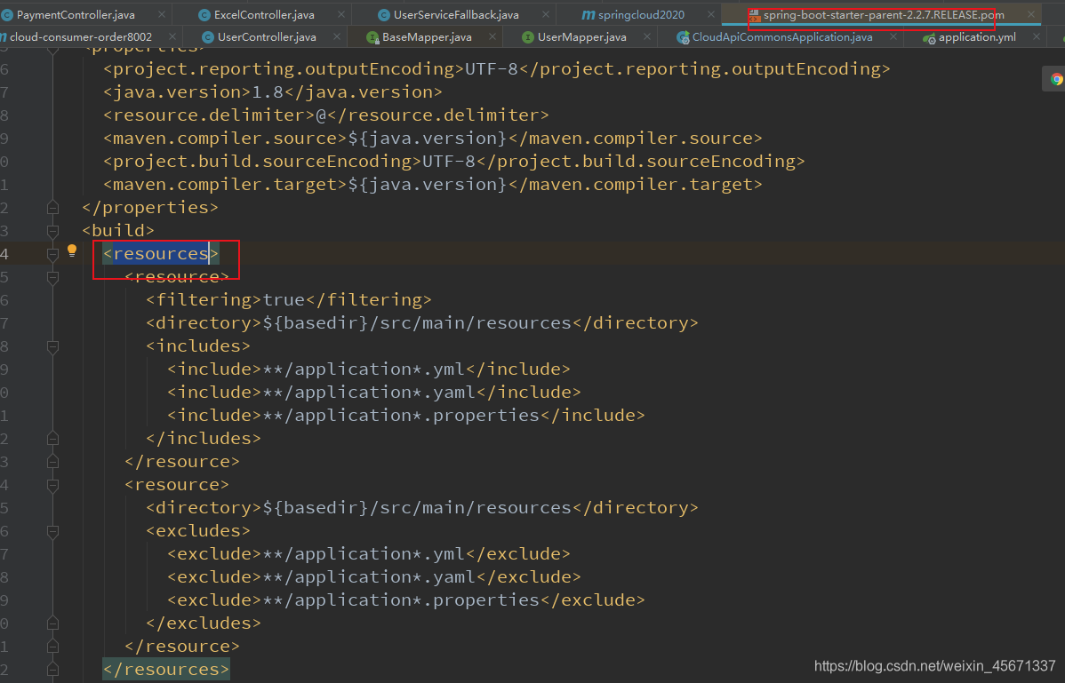Close the UserController.java tab
This screenshot has height=683, width=1065.
(336, 36)
